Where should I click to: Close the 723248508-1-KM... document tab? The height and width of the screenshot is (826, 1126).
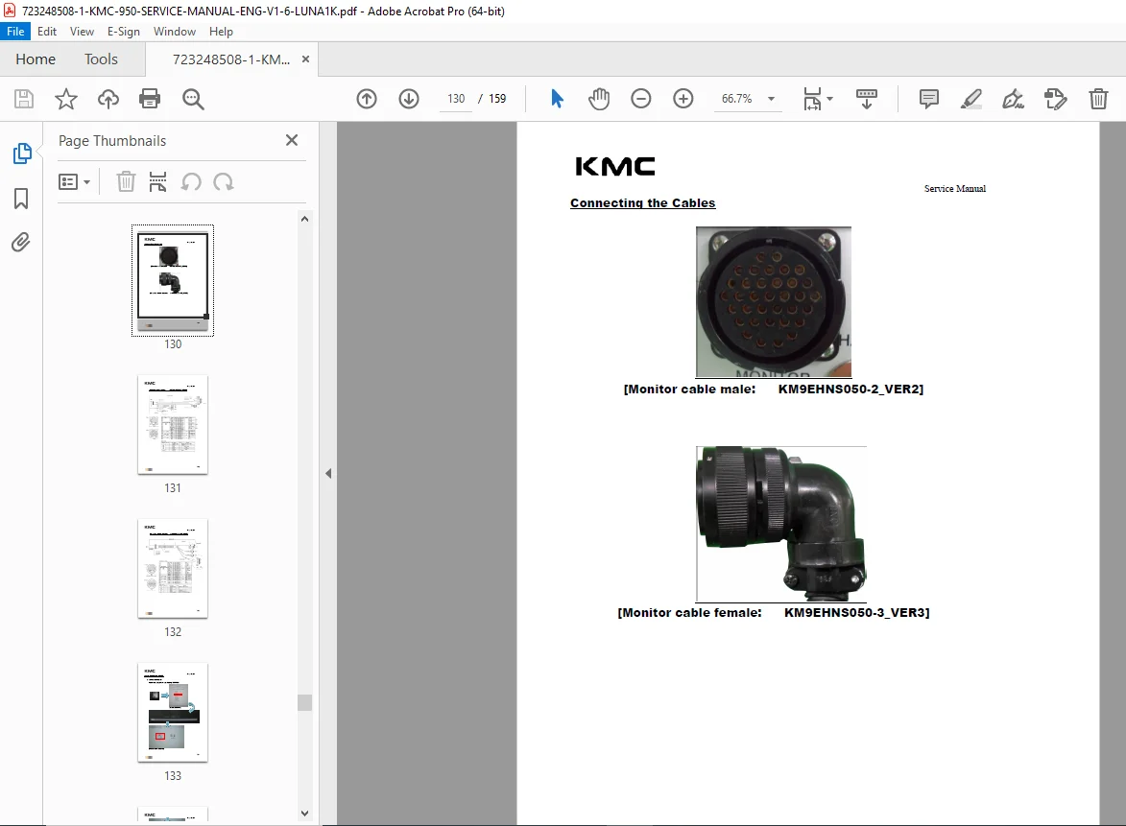click(306, 59)
